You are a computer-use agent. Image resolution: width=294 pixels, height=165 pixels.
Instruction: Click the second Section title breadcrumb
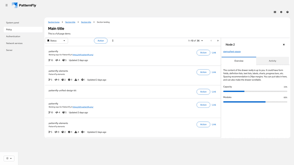tap(86, 22)
